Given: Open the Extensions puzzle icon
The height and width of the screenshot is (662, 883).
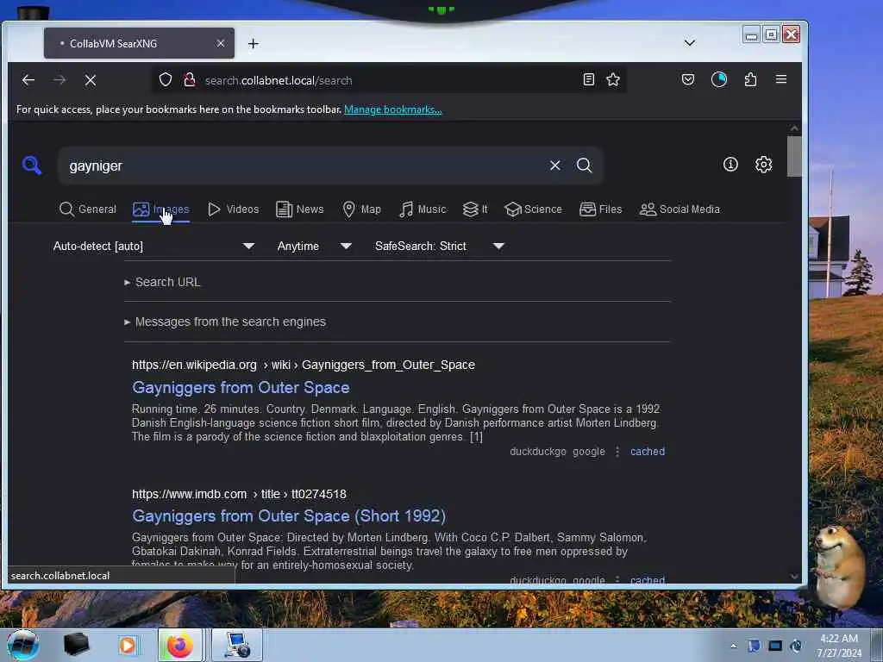Looking at the screenshot, I should click(x=750, y=79).
